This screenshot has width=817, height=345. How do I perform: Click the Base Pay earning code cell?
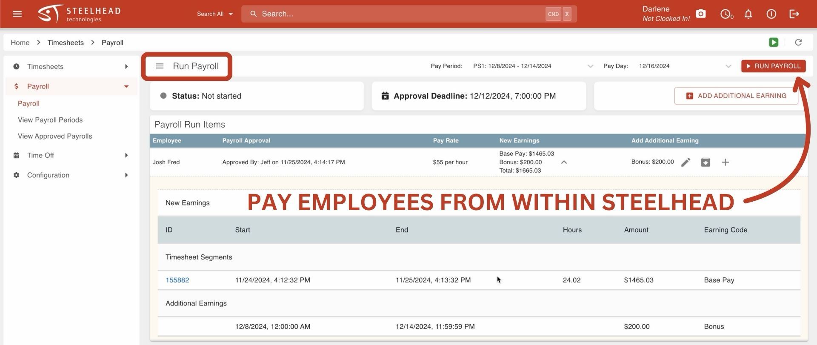[x=719, y=280]
